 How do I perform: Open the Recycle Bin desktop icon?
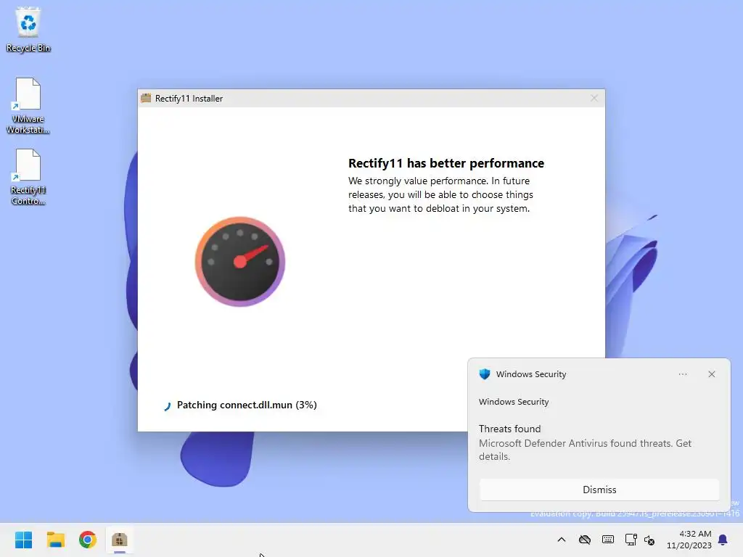[28, 30]
